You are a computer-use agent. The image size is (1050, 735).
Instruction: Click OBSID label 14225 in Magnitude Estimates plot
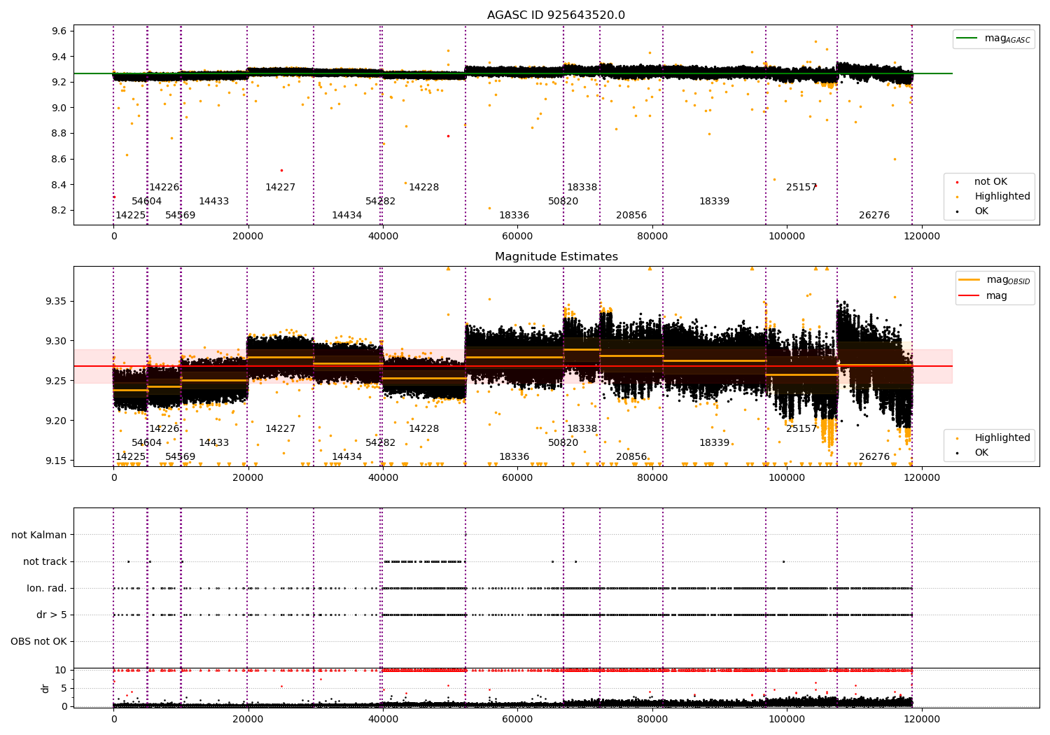131,457
